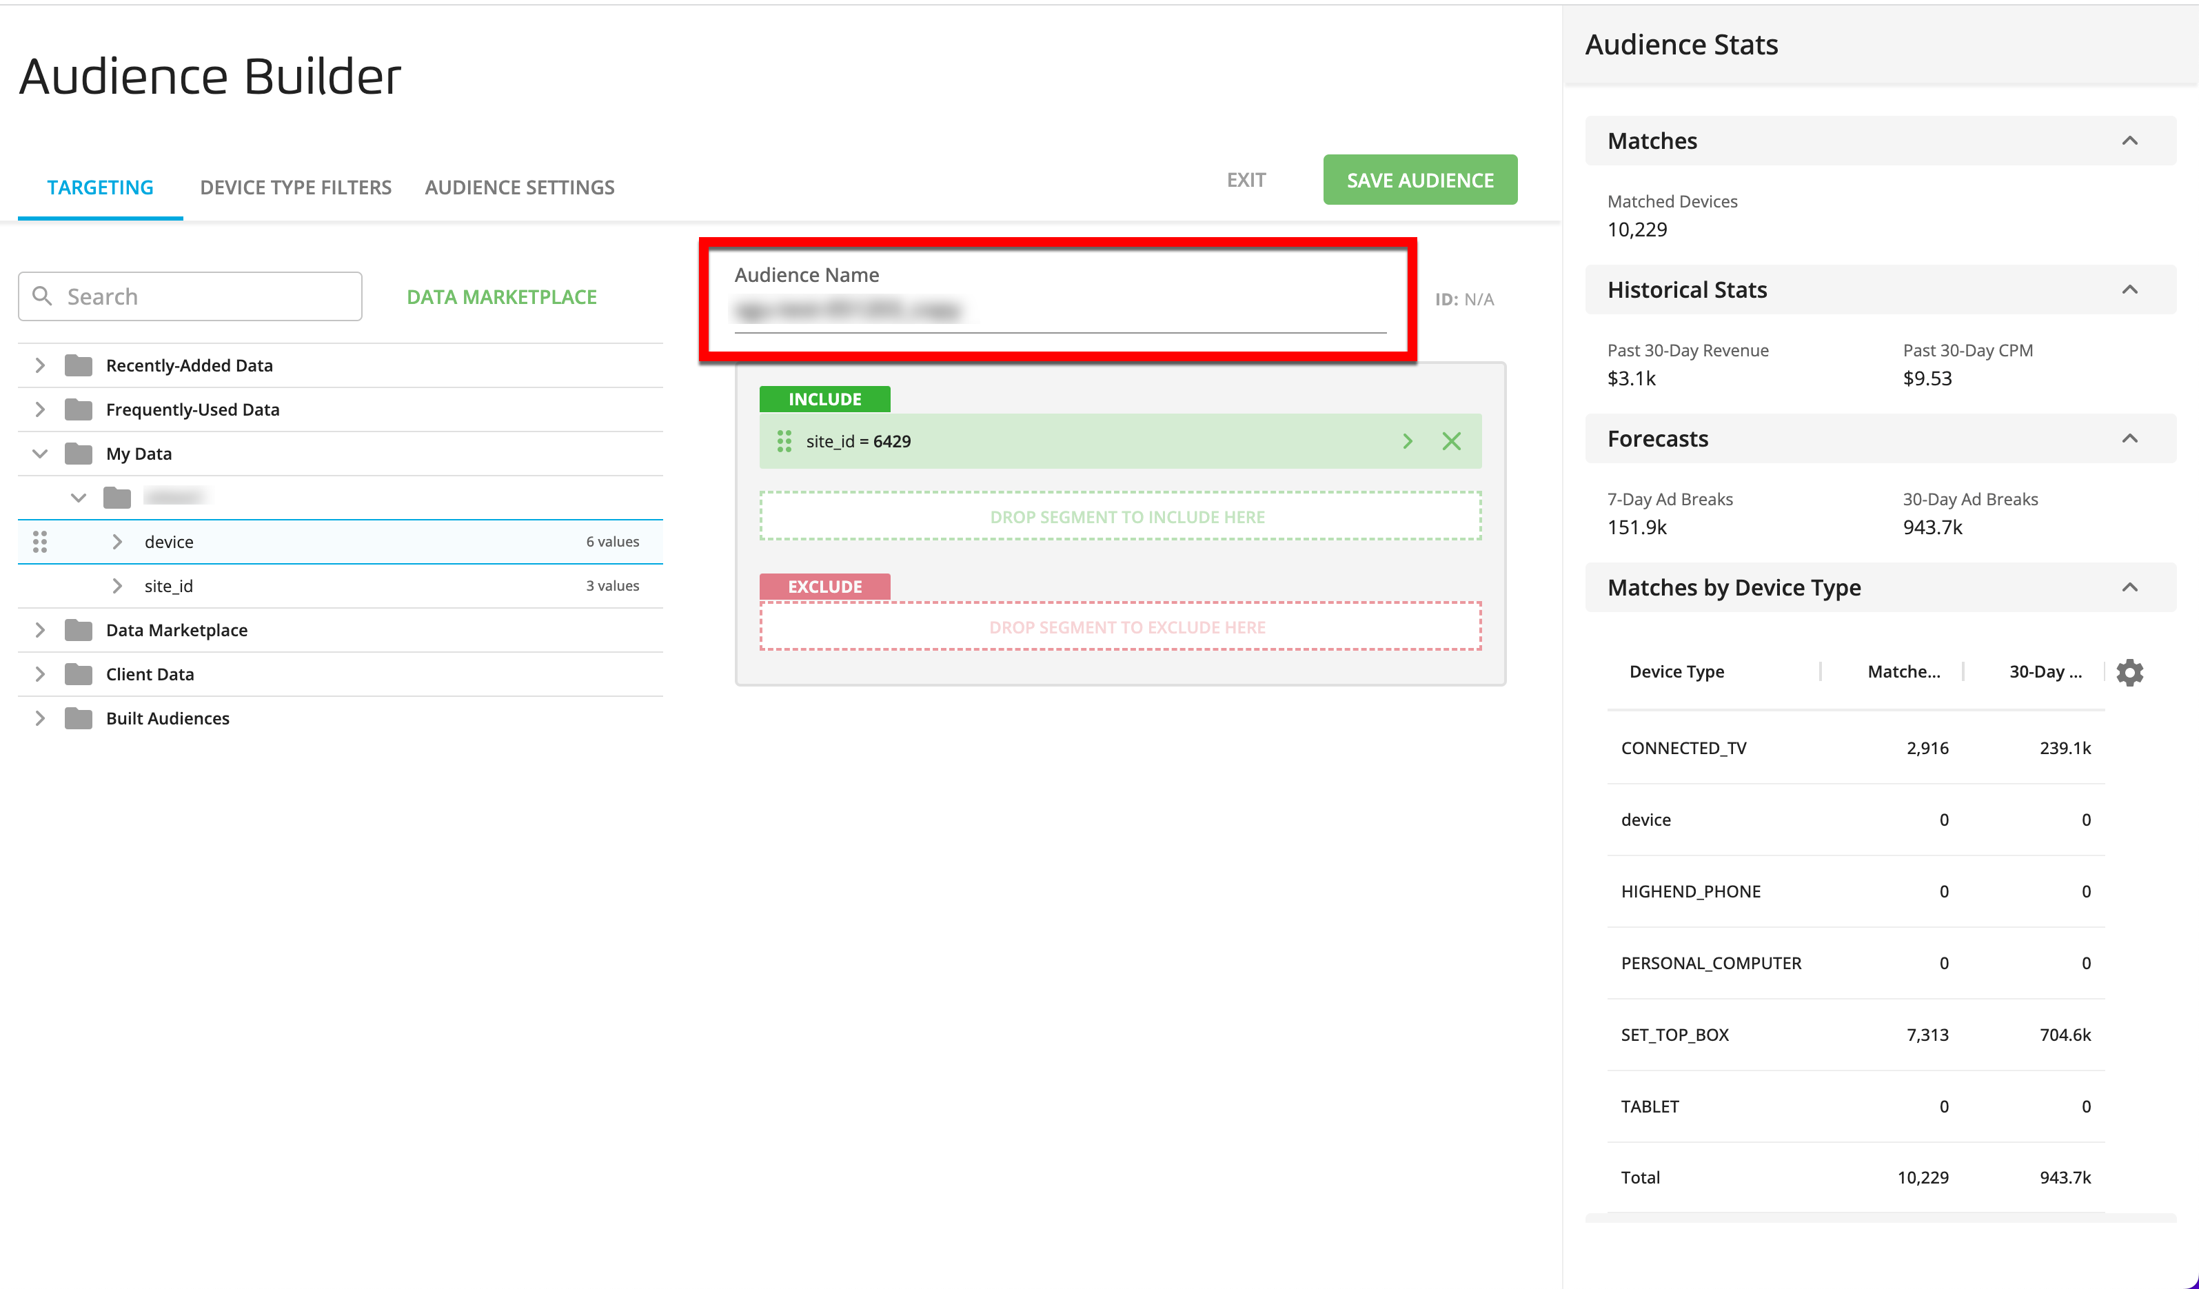
Task: Click the Save Audience button
Action: coord(1419,181)
